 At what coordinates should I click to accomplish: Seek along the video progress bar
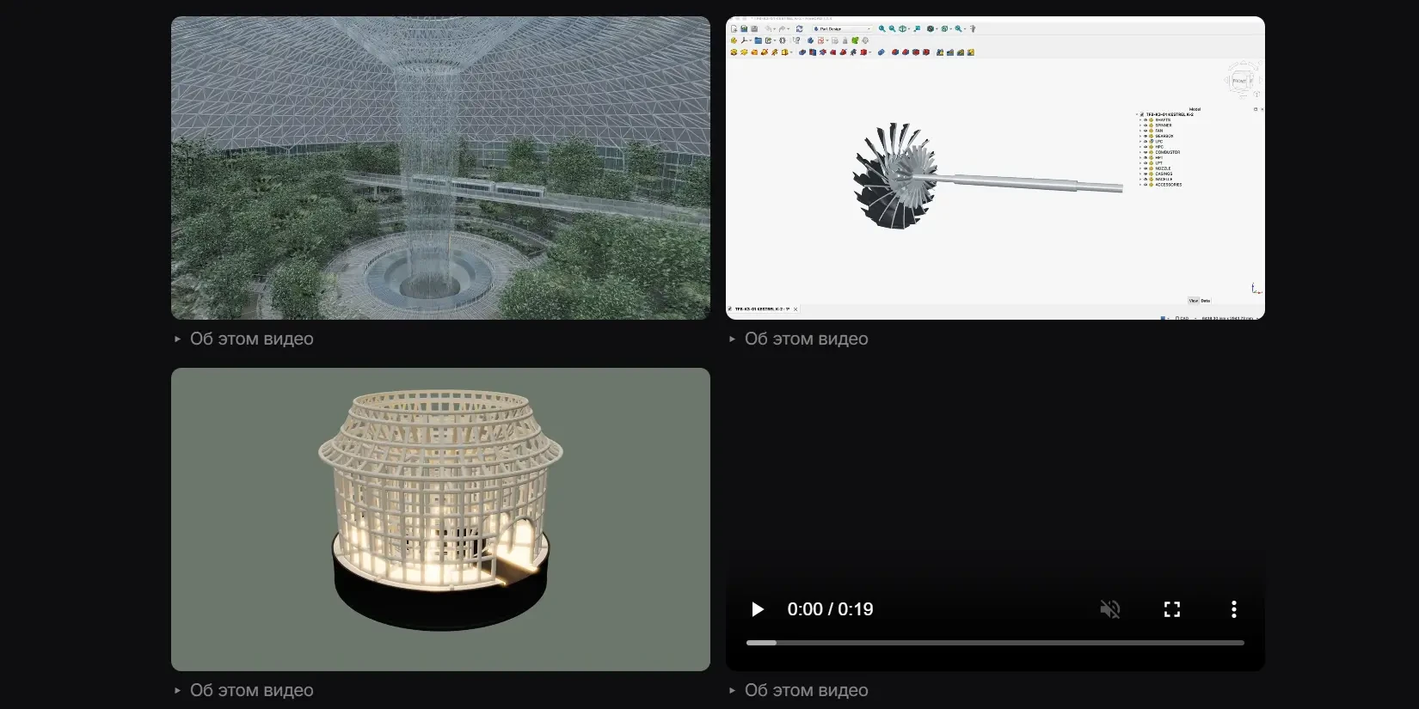[995, 643]
